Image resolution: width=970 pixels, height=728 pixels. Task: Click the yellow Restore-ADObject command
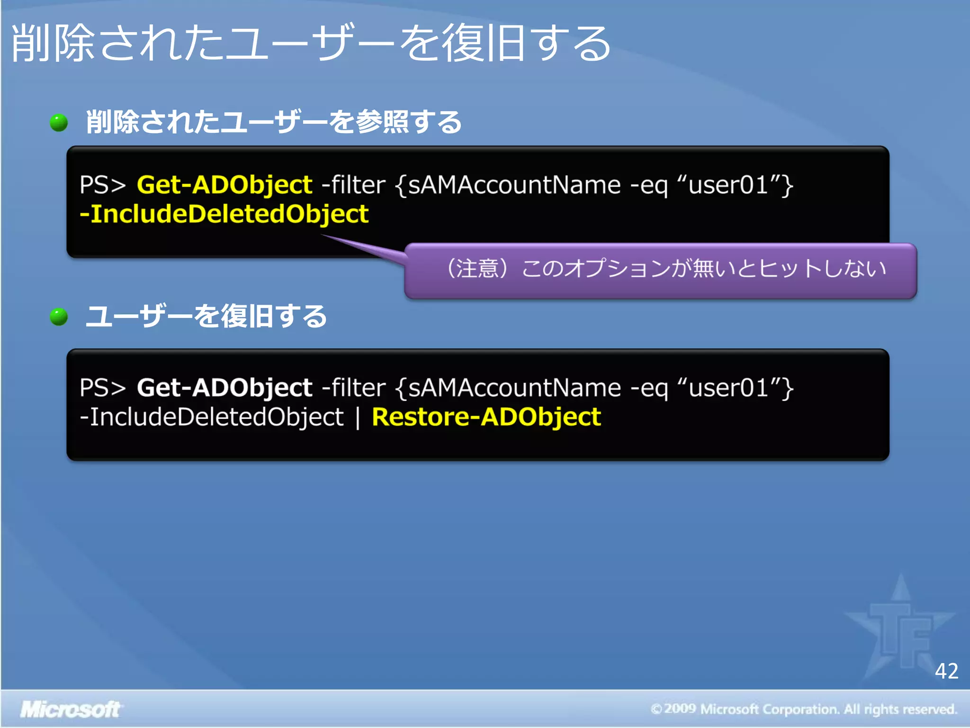tap(486, 417)
